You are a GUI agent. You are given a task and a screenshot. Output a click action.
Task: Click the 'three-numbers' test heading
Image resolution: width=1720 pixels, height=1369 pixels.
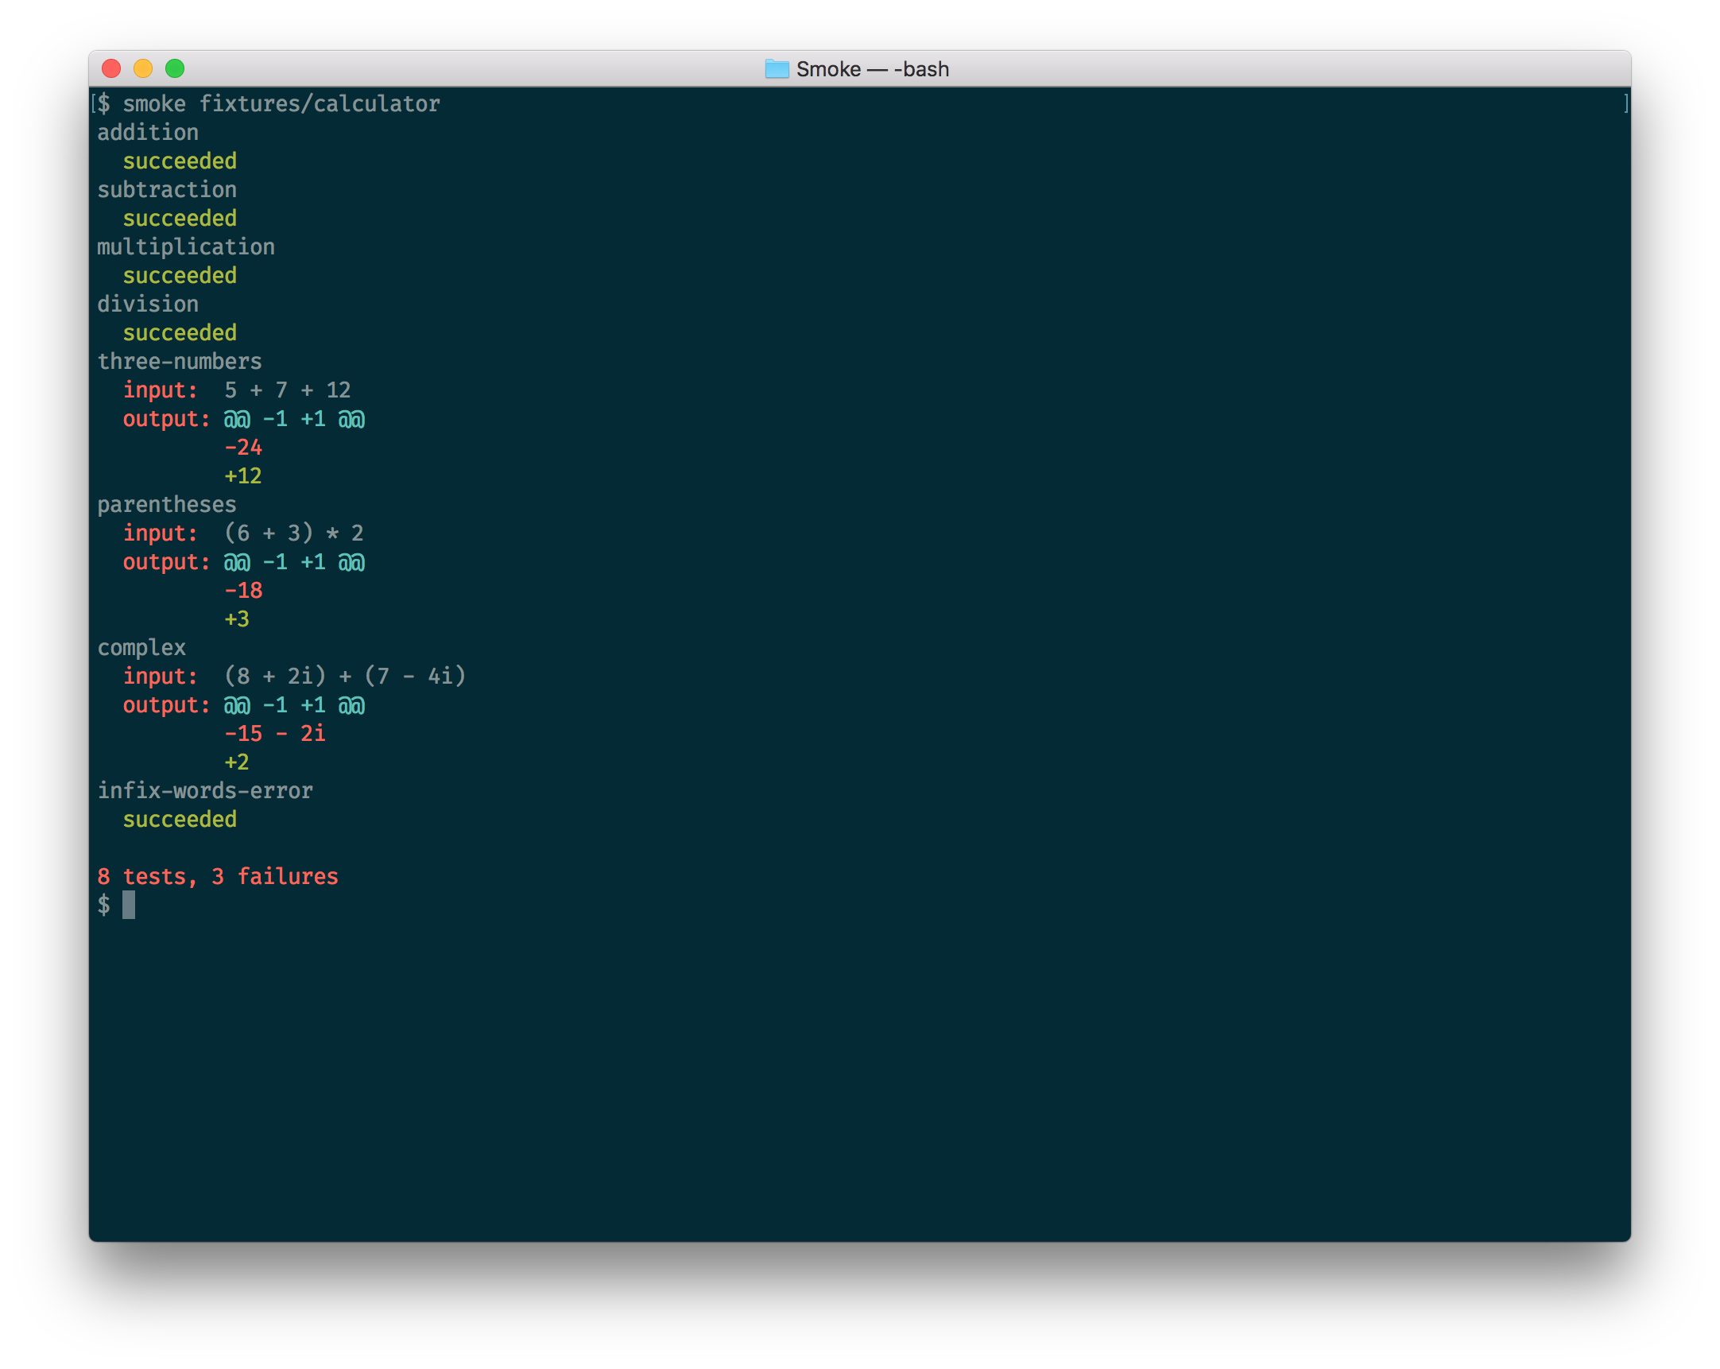tap(180, 362)
